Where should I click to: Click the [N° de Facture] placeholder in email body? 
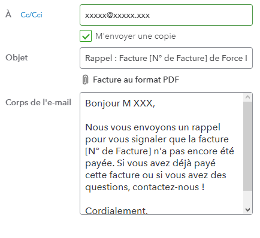(118, 151)
